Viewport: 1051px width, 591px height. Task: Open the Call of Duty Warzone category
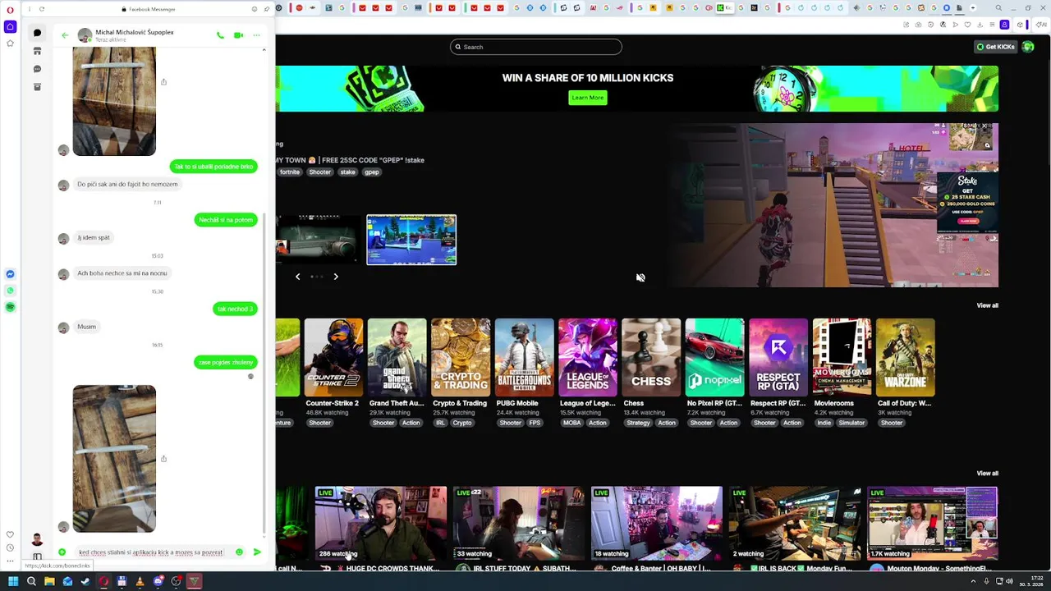tap(905, 357)
